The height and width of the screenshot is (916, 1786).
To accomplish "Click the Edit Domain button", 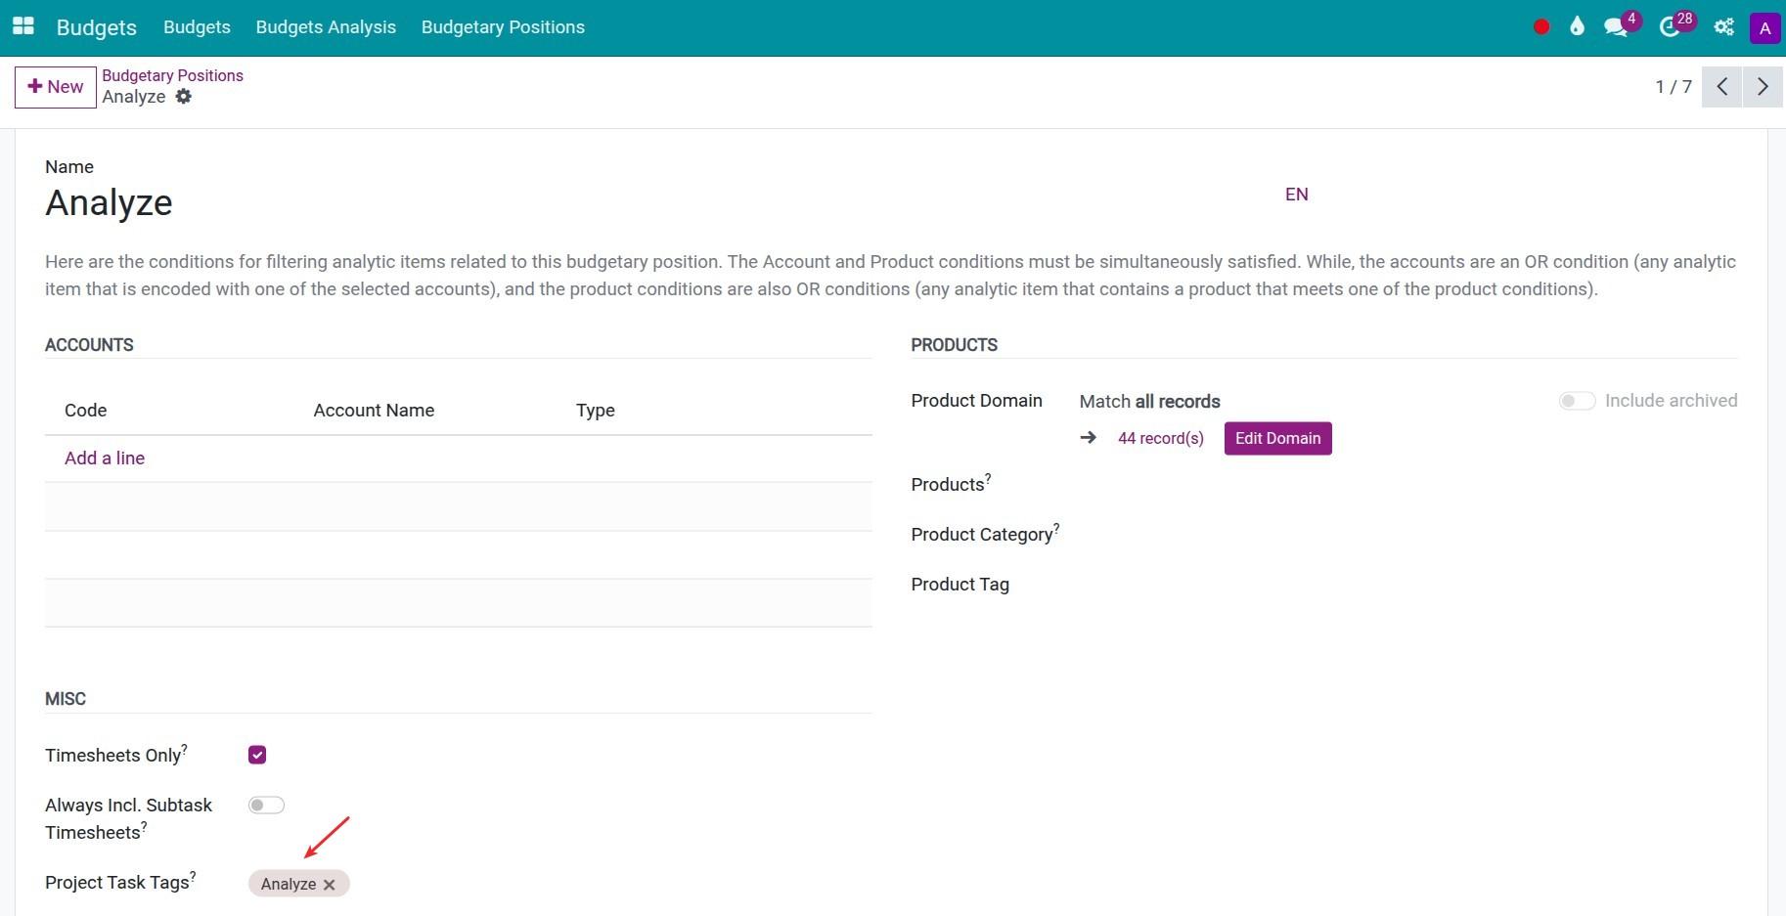I will 1277,438.
